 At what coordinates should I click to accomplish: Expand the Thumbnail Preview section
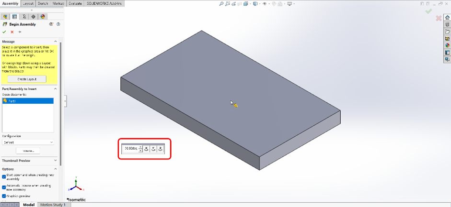tap(56, 161)
